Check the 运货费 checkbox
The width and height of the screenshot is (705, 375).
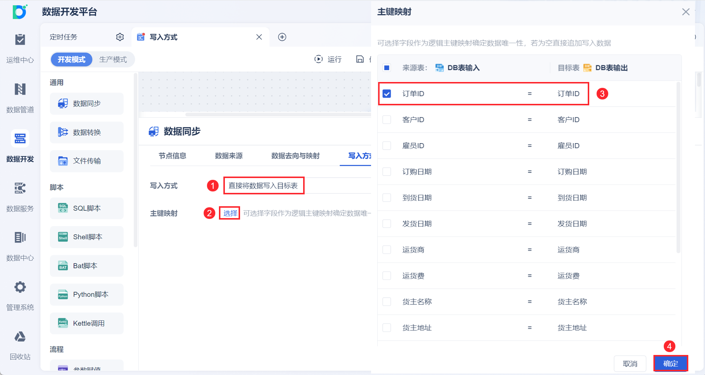pos(387,276)
